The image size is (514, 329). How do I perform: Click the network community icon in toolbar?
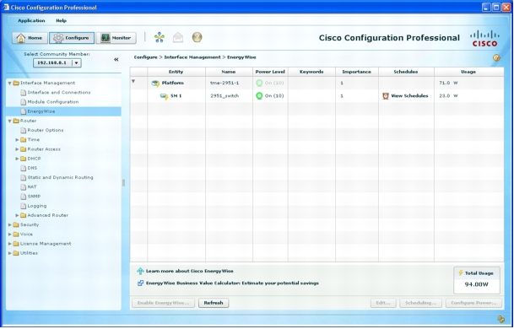(160, 38)
